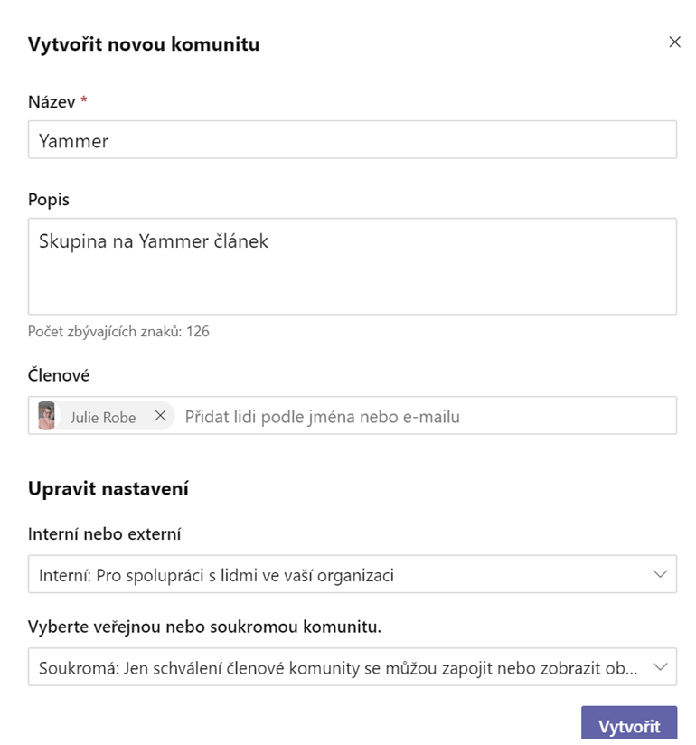Viewport: 696px width, 745px height.
Task: Click the Vytvořit novou komunitu title
Action: click(x=144, y=44)
